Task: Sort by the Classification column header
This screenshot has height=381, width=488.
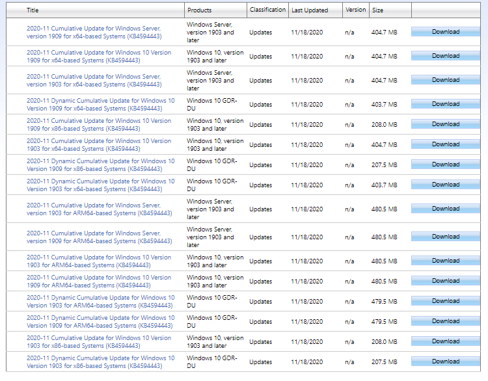Action: click(x=267, y=10)
